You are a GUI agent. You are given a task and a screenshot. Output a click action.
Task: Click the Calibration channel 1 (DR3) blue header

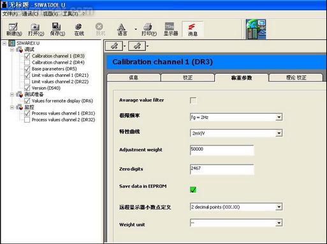[216, 62]
